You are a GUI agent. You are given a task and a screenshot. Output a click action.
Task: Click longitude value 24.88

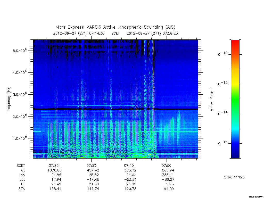click(56, 175)
